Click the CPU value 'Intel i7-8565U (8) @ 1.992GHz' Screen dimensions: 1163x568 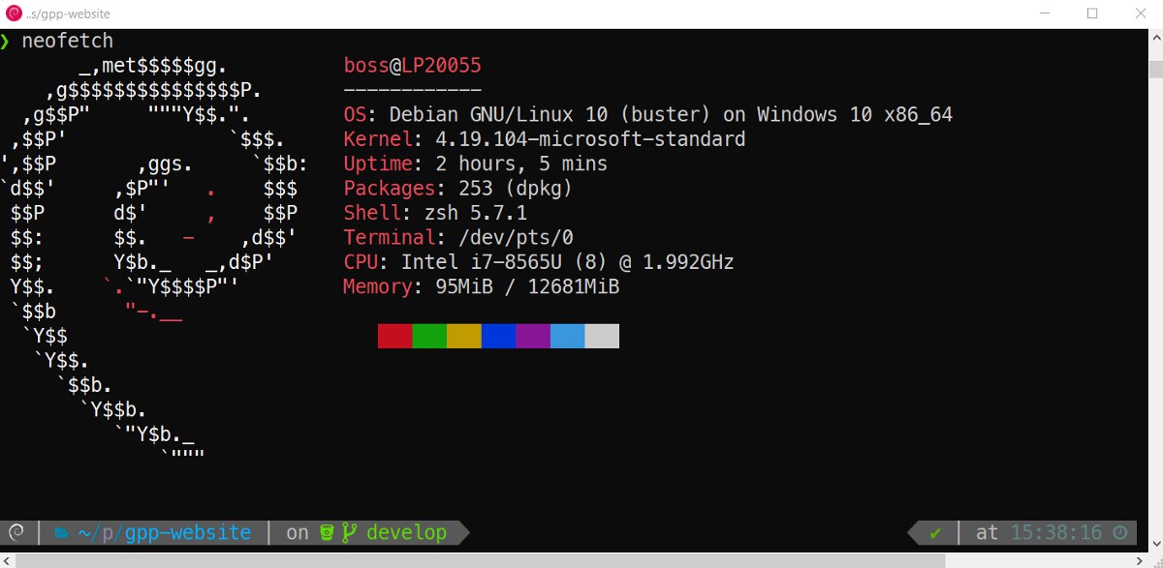tap(568, 262)
